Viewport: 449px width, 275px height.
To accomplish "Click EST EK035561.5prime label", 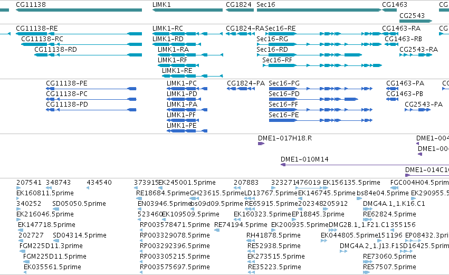I will (52, 267).
